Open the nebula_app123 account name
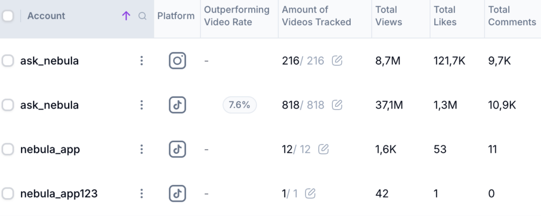The height and width of the screenshot is (216, 541). 59,194
